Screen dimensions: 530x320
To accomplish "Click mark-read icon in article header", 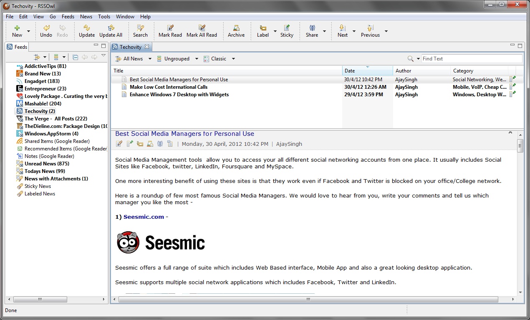I will [119, 144].
